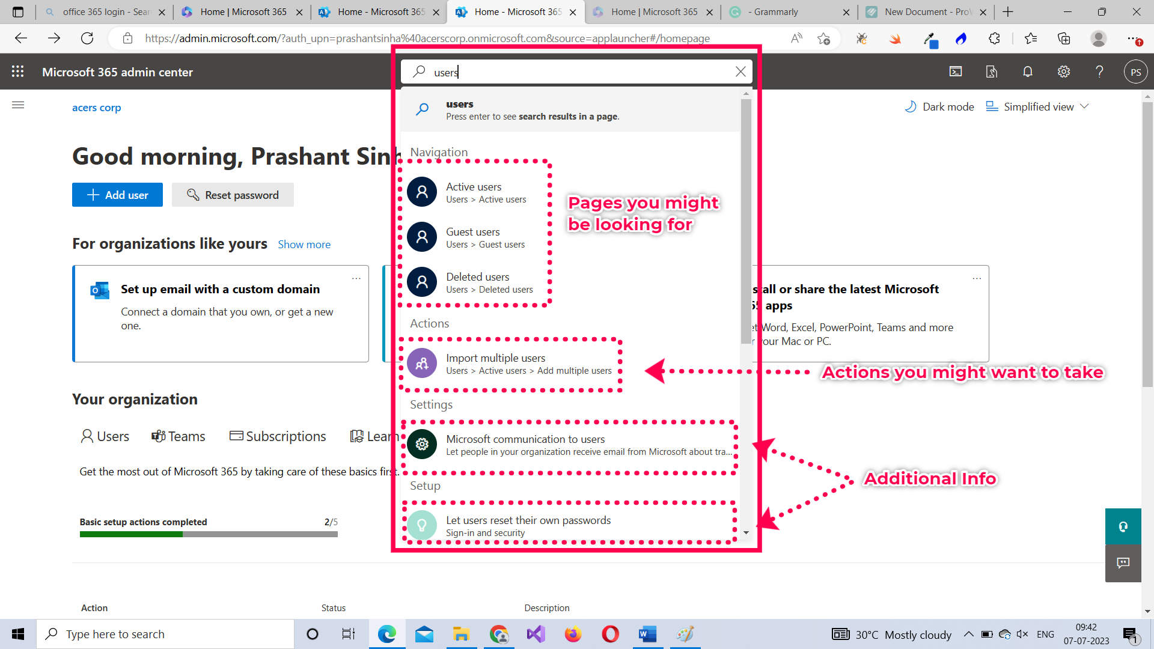
Task: Expand the left navigation hamburger menu
Action: click(18, 105)
